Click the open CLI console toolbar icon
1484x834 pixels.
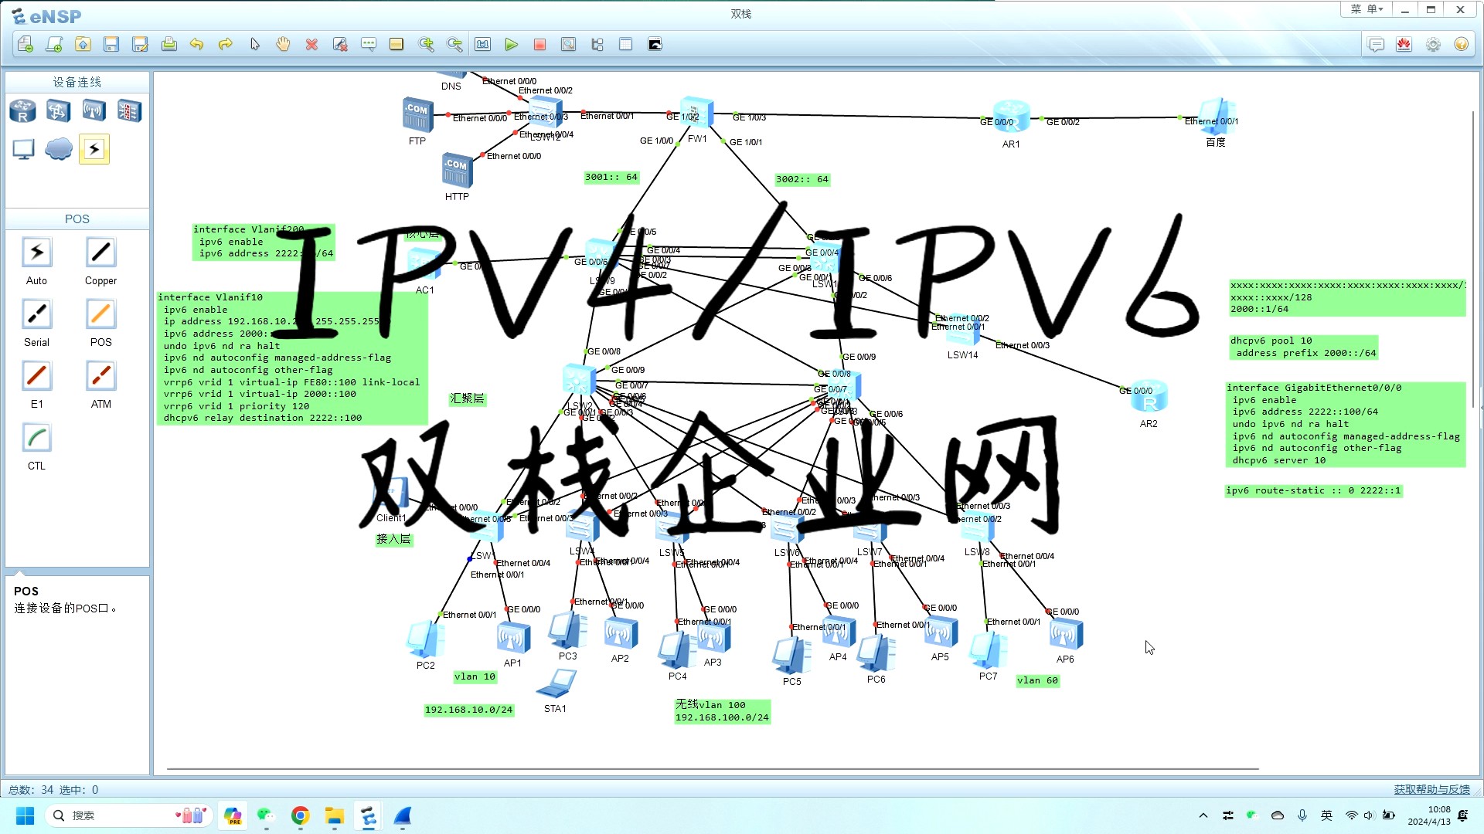click(655, 44)
